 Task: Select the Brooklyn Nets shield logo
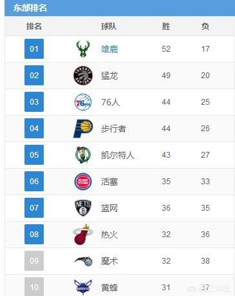point(83,208)
